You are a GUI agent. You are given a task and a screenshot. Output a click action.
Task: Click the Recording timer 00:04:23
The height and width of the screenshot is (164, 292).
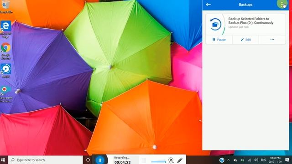122,162
